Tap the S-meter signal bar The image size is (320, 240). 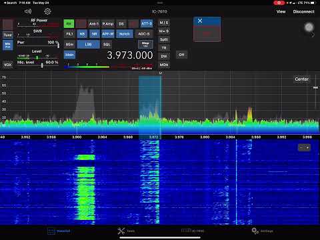click(109, 66)
